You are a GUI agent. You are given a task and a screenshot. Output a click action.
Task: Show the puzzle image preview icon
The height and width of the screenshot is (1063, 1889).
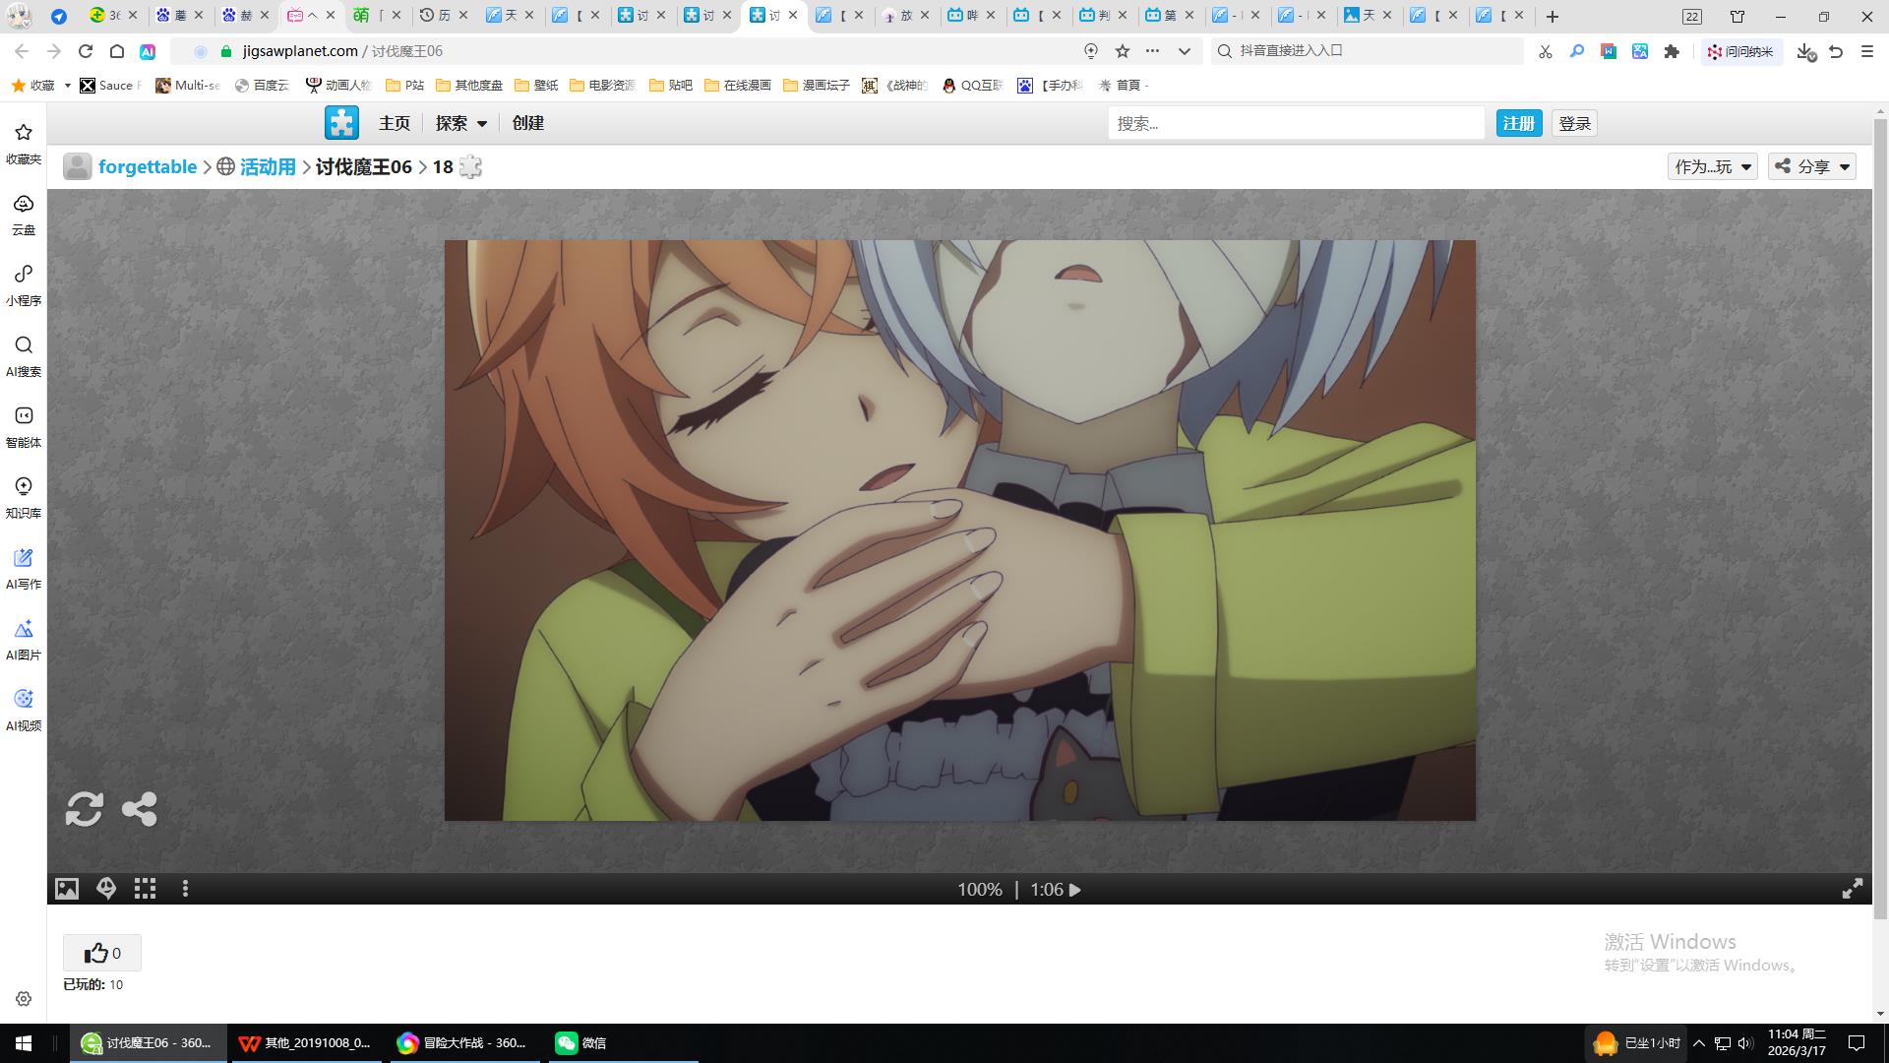point(66,889)
